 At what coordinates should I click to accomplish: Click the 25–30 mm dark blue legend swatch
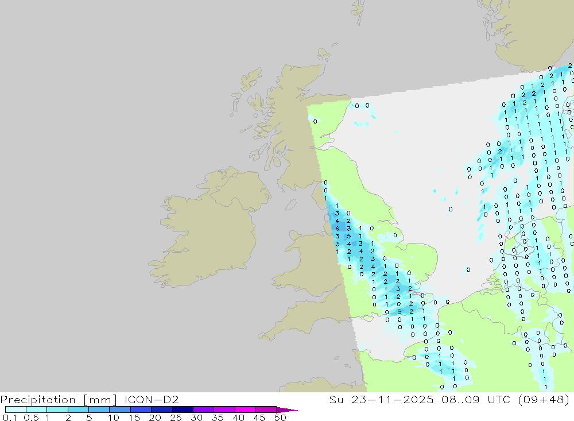click(x=183, y=410)
